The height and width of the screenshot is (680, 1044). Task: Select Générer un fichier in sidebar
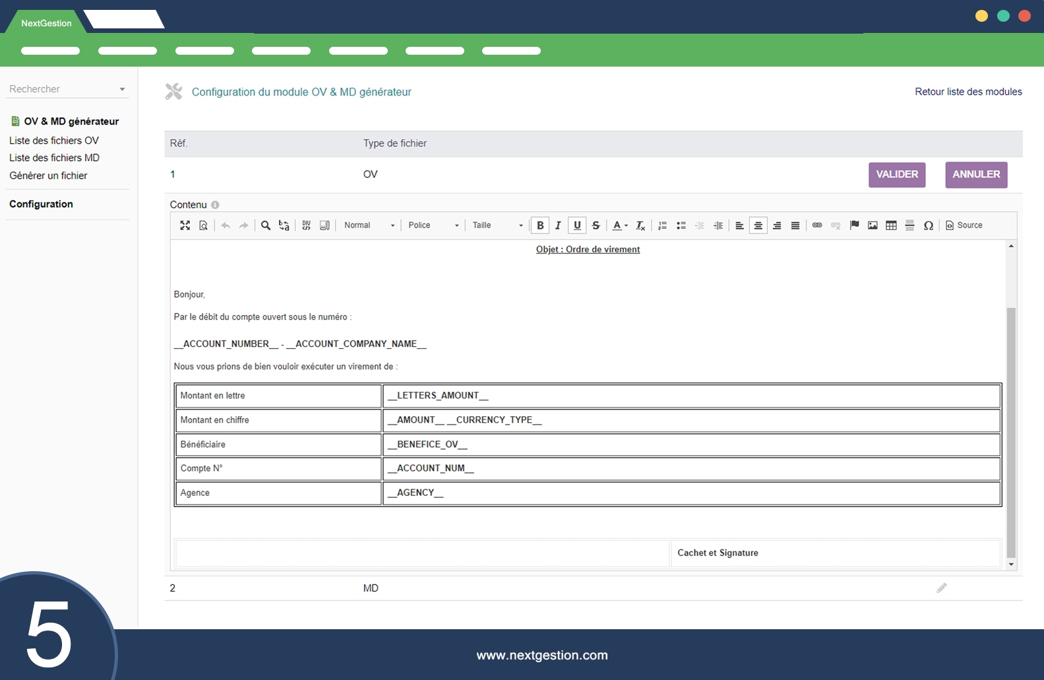coord(48,175)
